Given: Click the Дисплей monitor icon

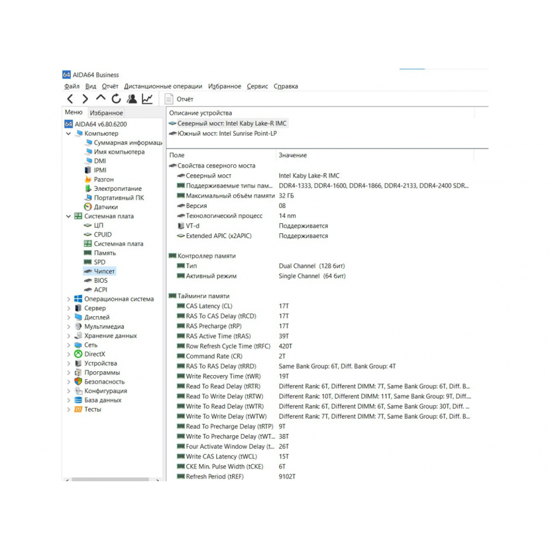Looking at the screenshot, I should point(78,317).
